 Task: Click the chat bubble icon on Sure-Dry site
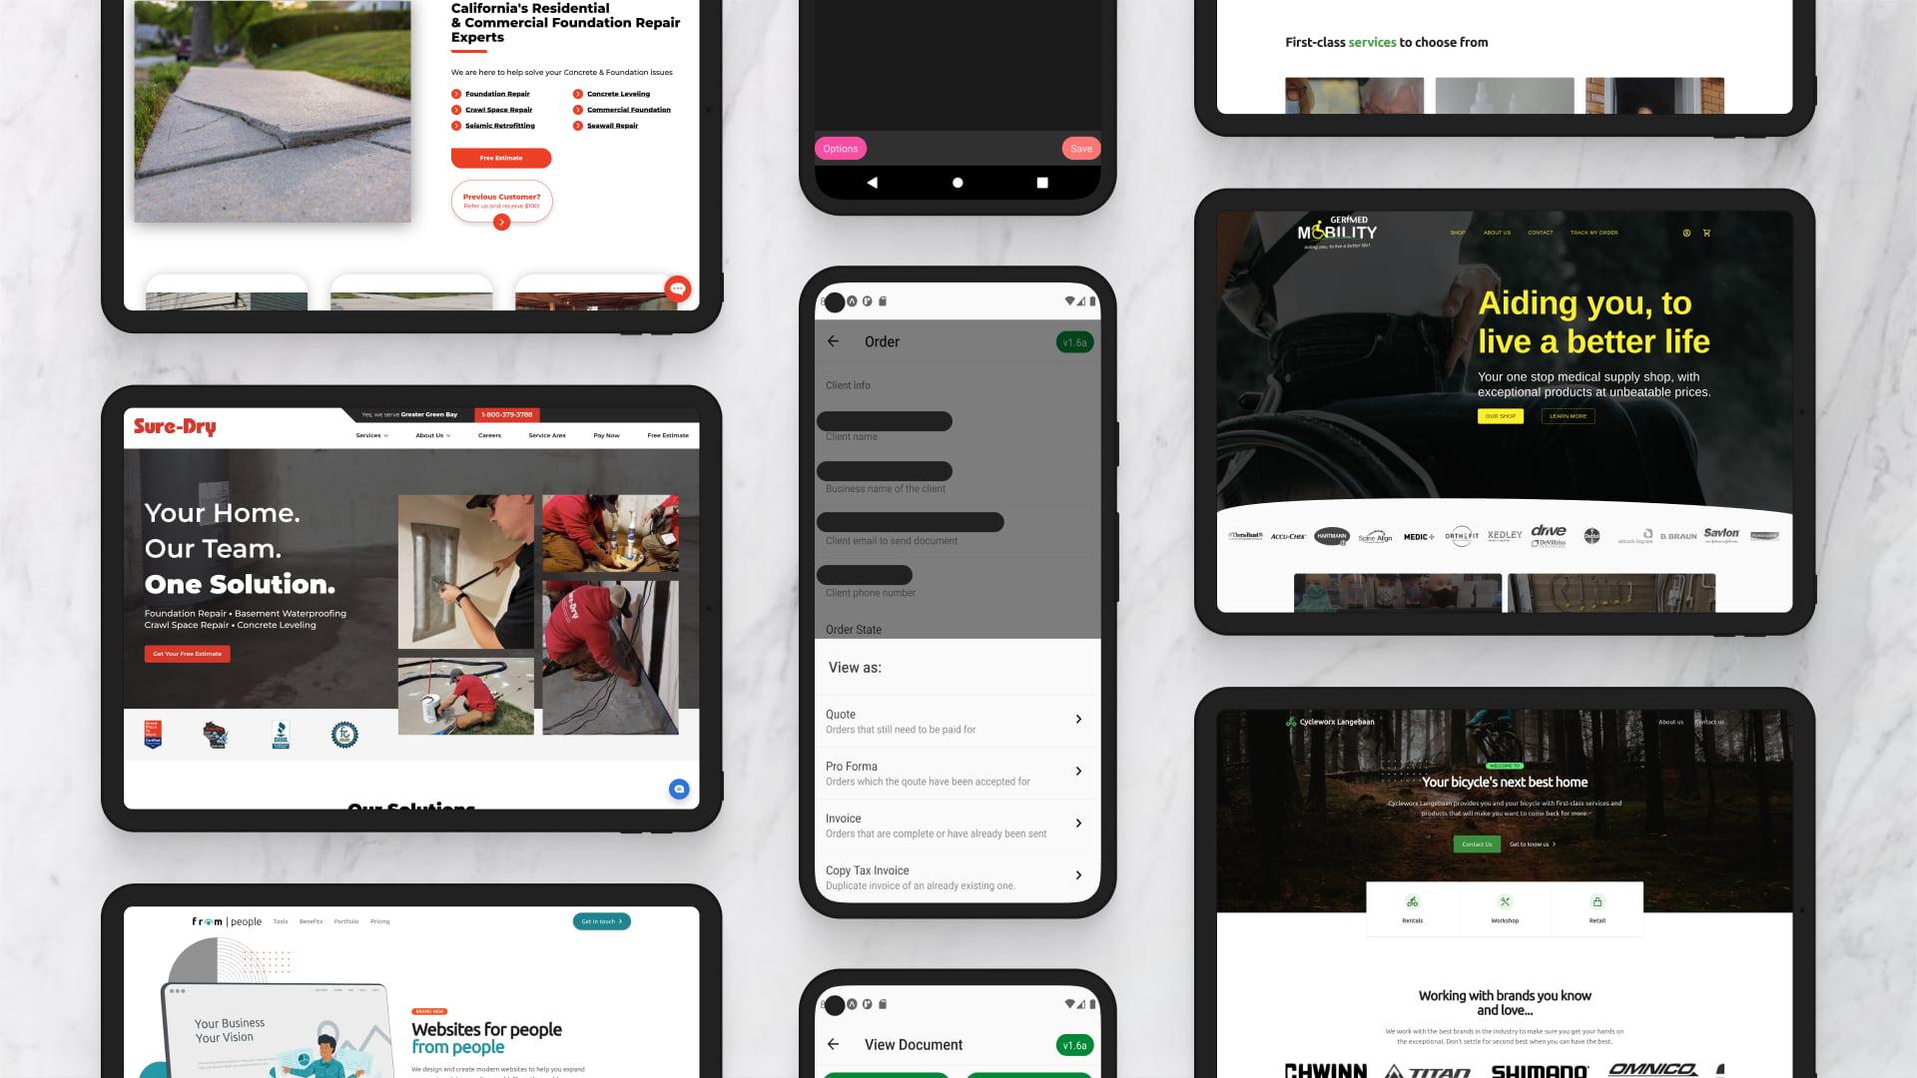(x=679, y=789)
